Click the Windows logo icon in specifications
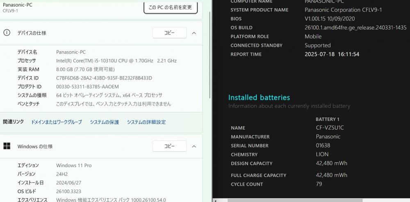Image resolution: width=410 pixels, height=202 pixels. click(7, 146)
